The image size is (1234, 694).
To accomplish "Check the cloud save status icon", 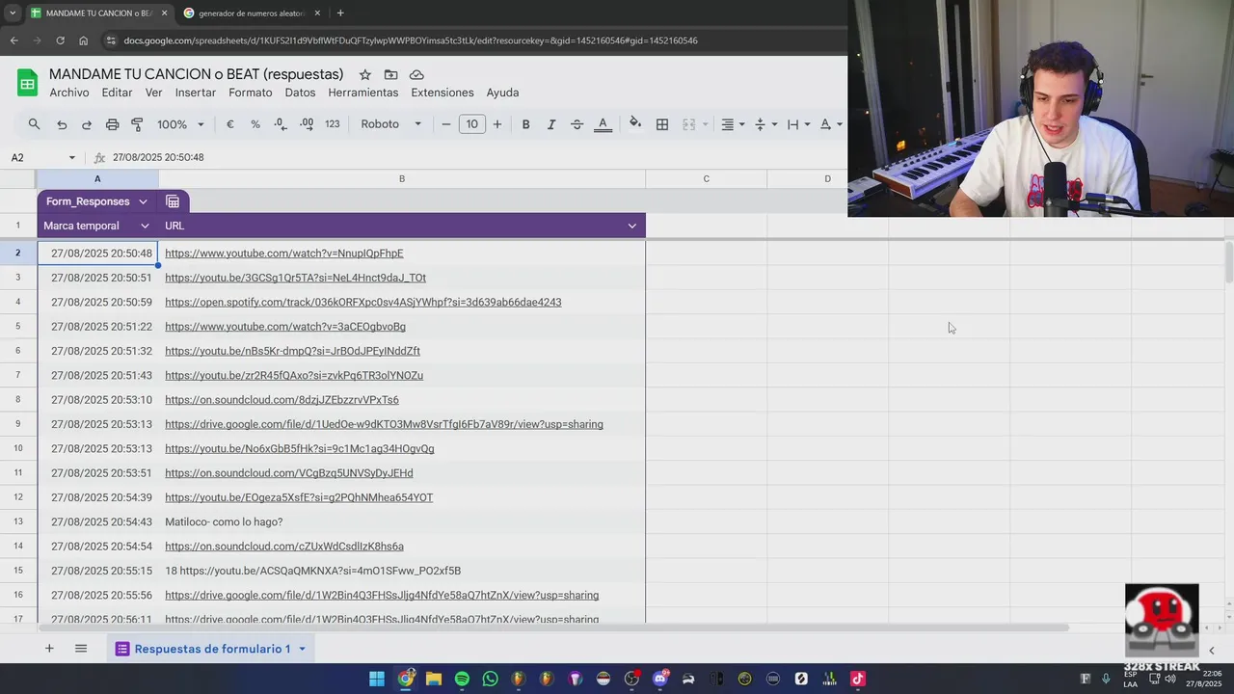I will pyautogui.click(x=416, y=74).
